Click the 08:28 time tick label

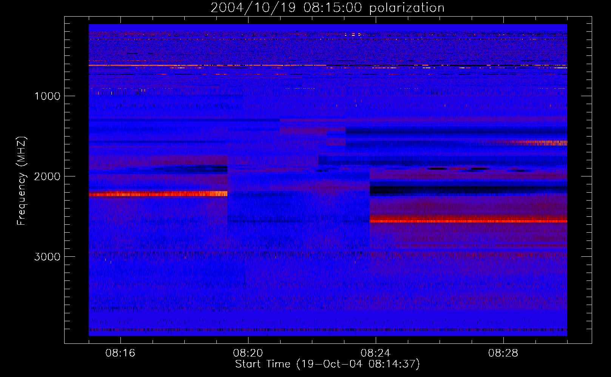coord(503,353)
